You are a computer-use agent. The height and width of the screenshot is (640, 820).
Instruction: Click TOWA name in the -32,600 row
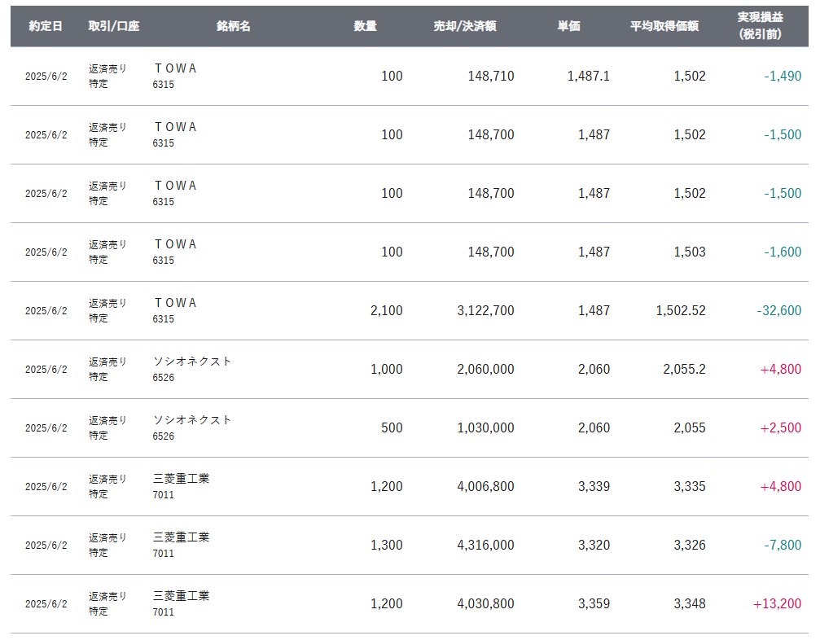click(175, 302)
